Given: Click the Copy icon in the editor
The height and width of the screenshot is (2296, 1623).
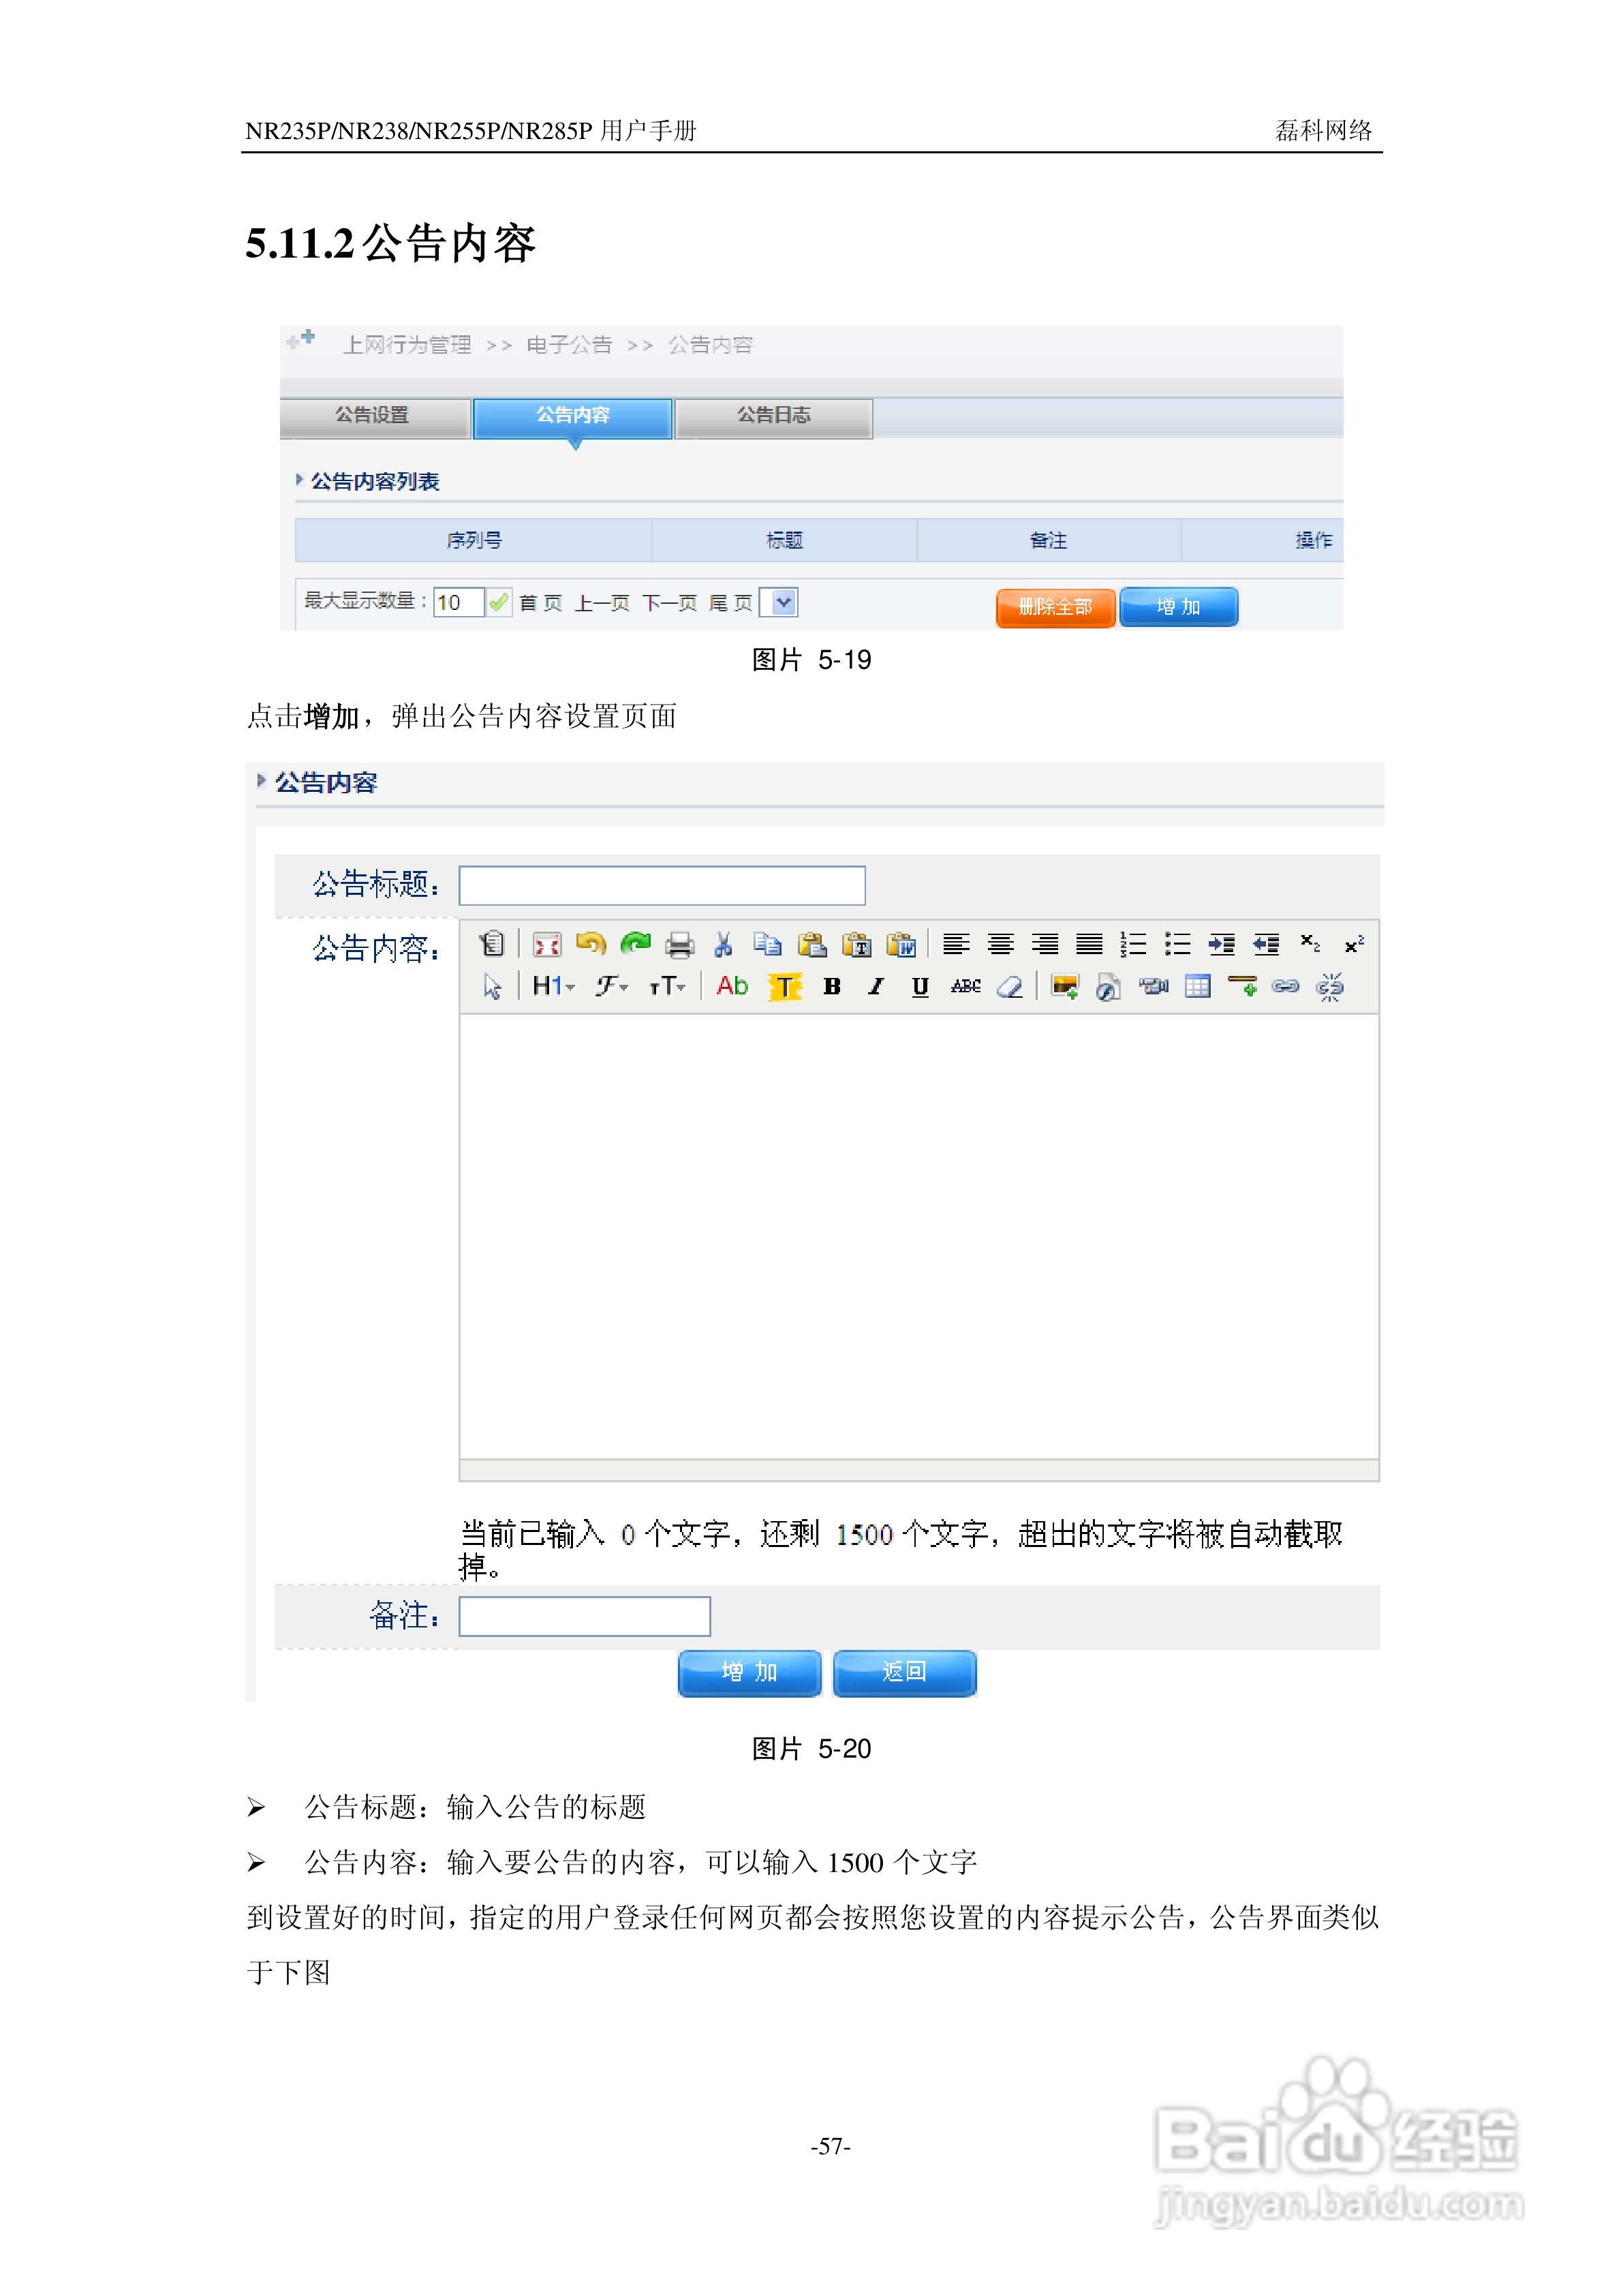Looking at the screenshot, I should coord(768,945).
